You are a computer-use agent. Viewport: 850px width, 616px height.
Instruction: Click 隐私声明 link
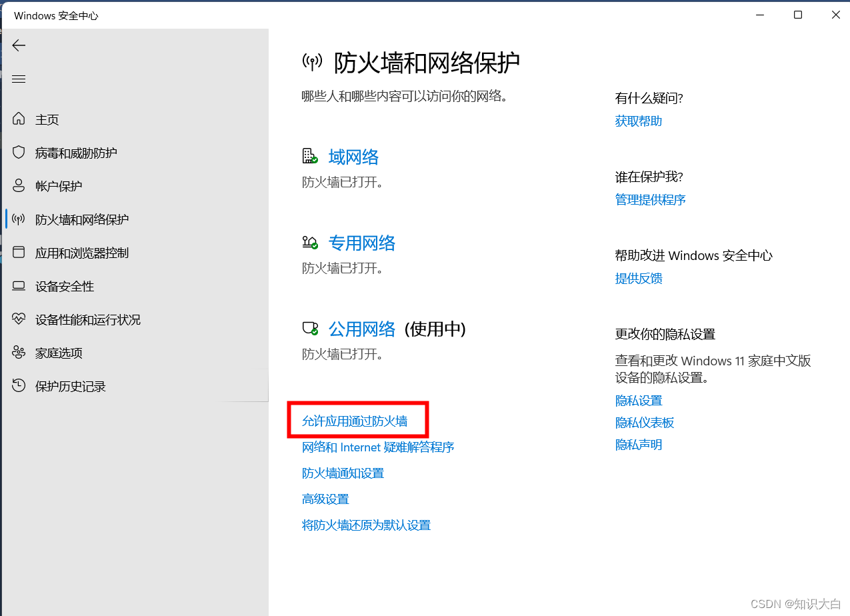tap(639, 444)
